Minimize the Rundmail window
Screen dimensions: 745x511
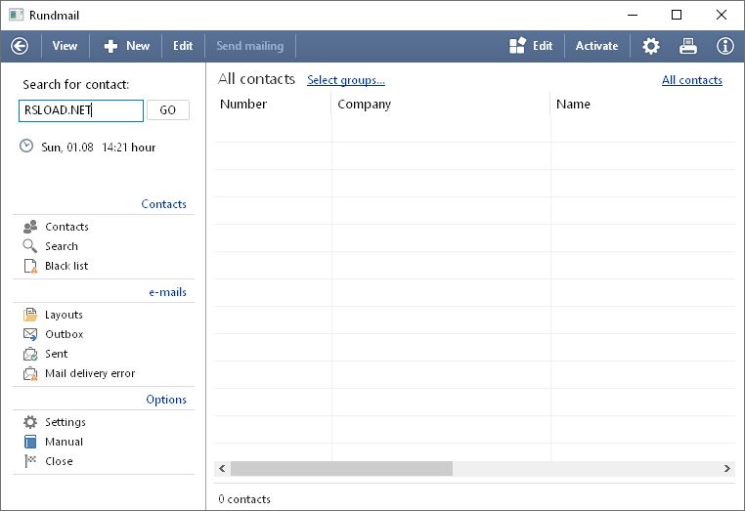point(633,16)
